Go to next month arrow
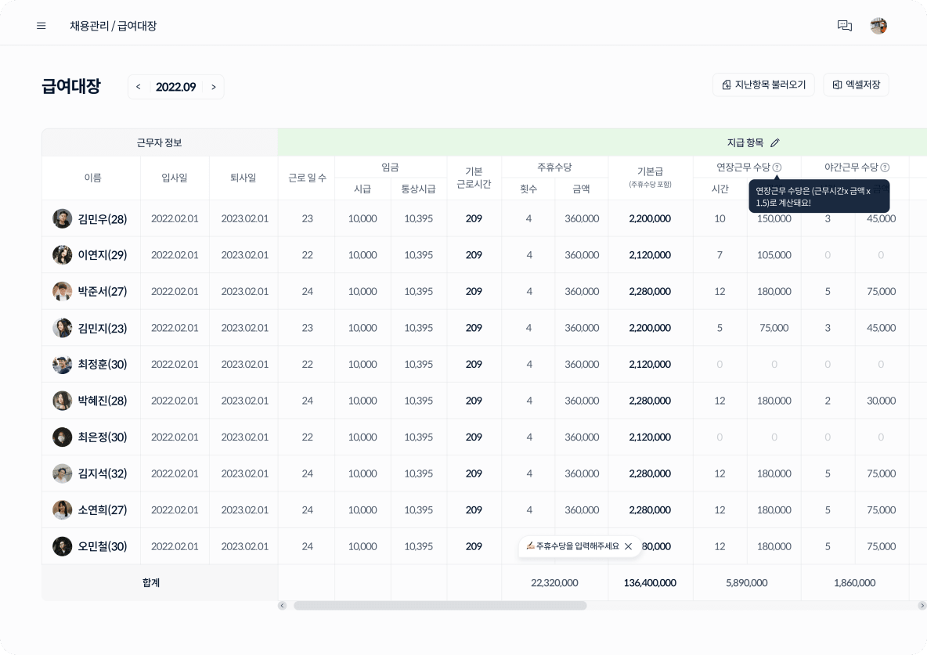Viewport: 927px width, 655px height. pos(214,87)
